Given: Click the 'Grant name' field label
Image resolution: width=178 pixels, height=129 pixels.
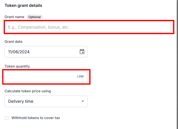Looking at the screenshot, I should tap(15, 17).
